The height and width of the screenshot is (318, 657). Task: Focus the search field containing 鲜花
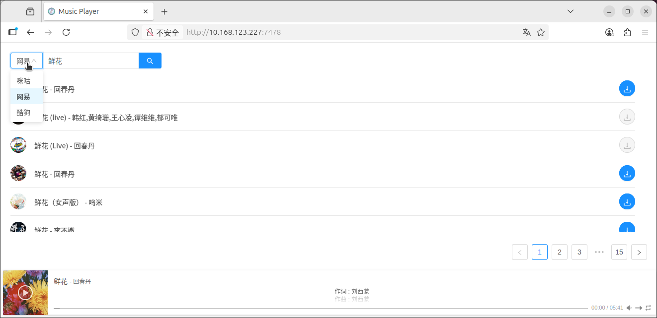(90, 61)
